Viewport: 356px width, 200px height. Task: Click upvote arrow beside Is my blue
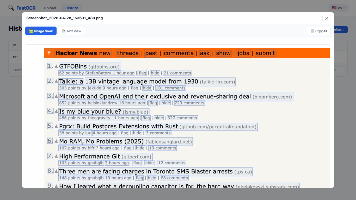point(56,111)
